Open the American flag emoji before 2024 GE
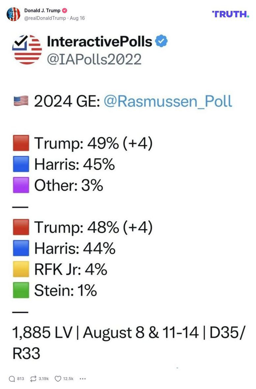Screen dimensions: 256x389 click(20, 101)
